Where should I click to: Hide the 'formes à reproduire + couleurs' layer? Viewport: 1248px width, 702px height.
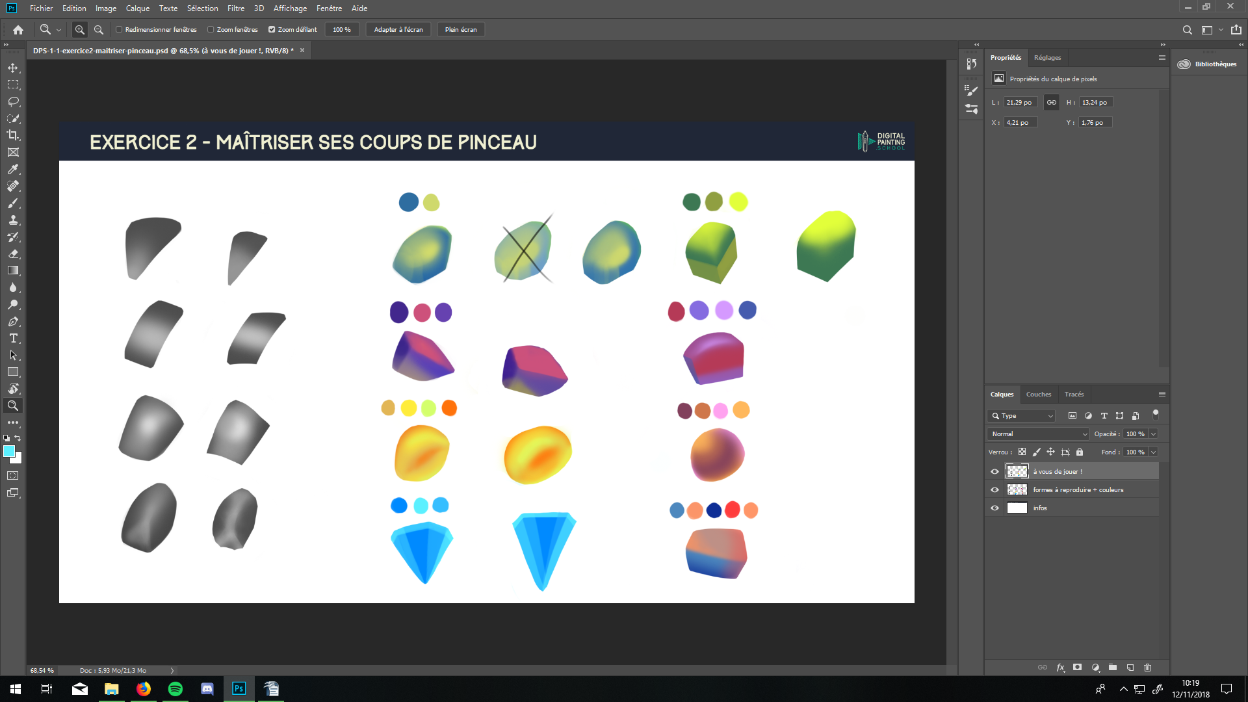[994, 490]
